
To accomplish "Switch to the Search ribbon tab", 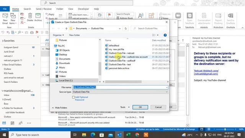I will click(x=27, y=9).
